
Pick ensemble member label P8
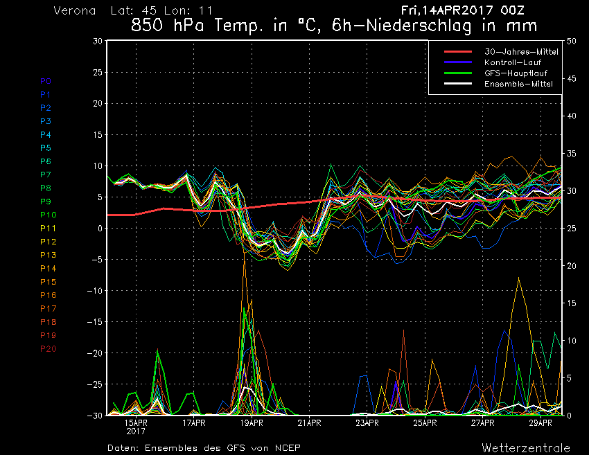[x=46, y=188]
